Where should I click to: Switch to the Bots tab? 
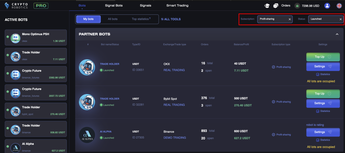pyautogui.click(x=82, y=5)
